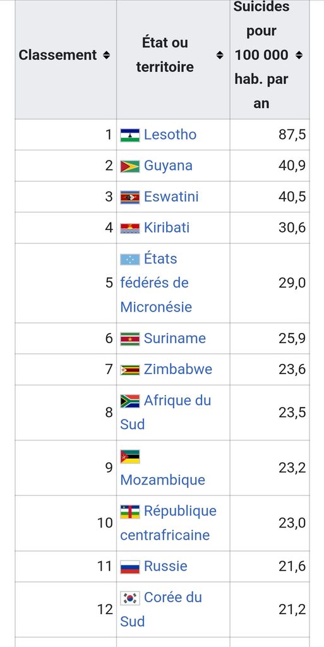Click the Zimbabwe flag icon
The width and height of the screenshot is (324, 647).
pyautogui.click(x=130, y=370)
